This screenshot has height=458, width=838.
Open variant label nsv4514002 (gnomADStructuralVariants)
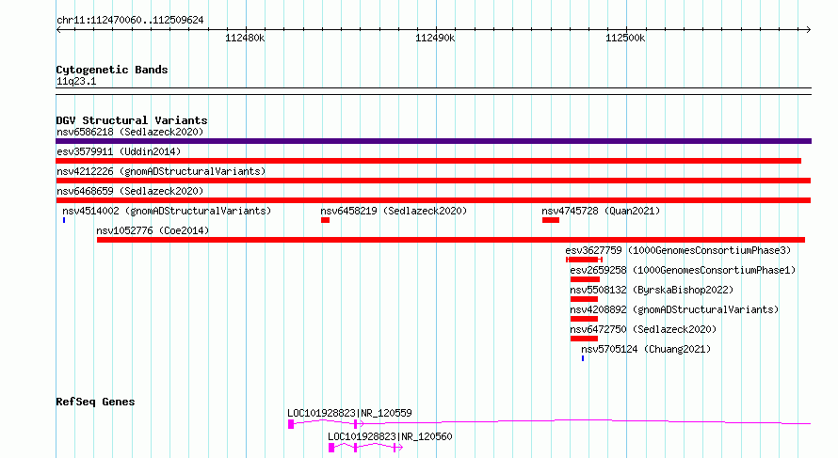click(x=167, y=211)
